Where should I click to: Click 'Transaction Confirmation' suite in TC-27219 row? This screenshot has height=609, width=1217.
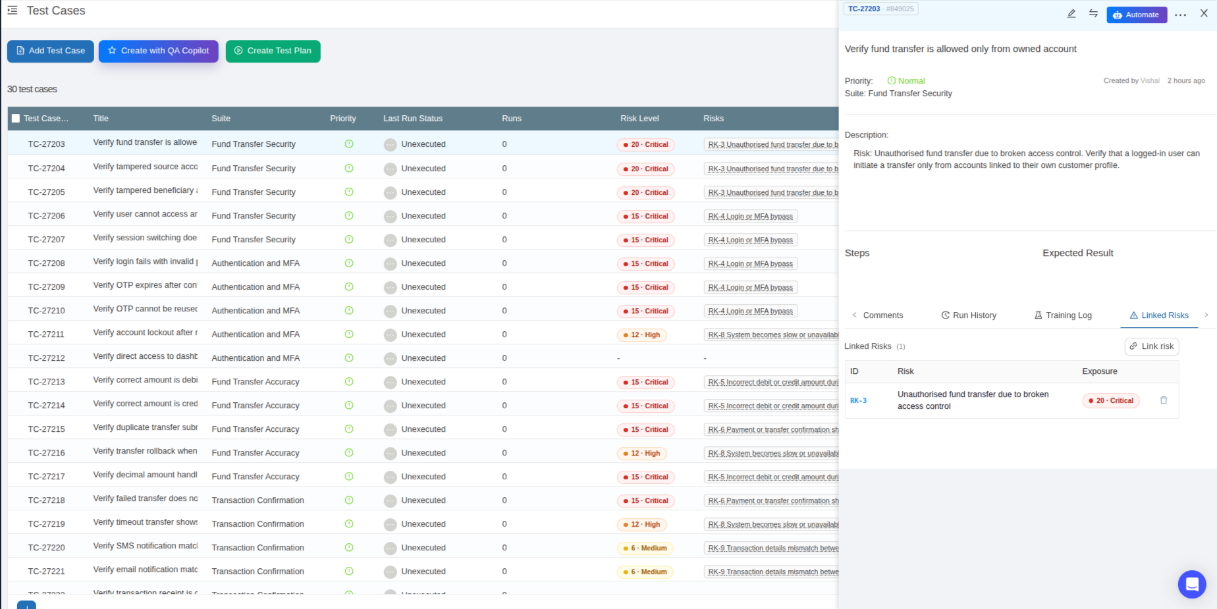coord(258,524)
